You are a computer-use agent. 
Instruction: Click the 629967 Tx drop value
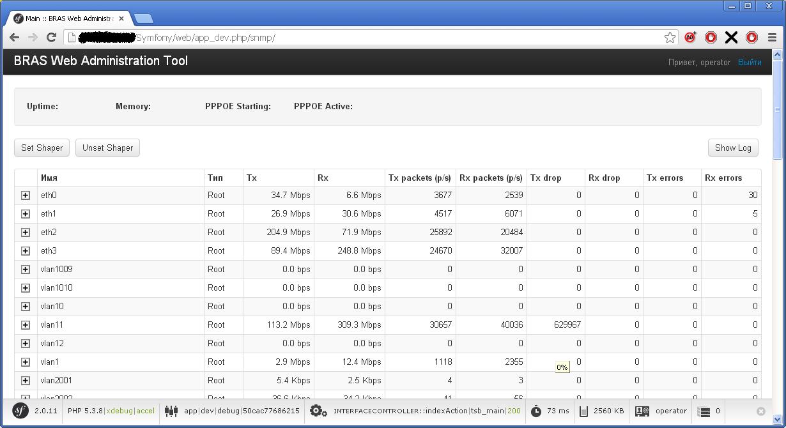point(567,325)
